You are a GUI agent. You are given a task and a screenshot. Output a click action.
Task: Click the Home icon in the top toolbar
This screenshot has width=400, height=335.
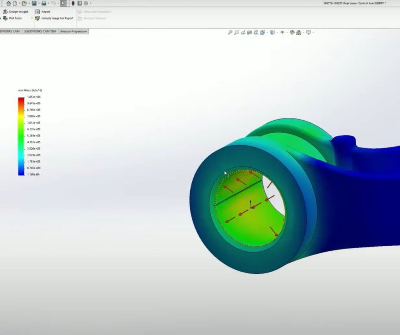[x=9, y=3]
